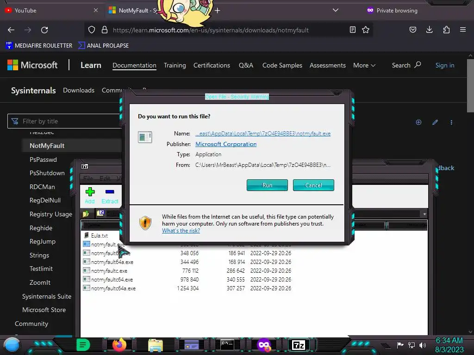This screenshot has height=355, width=474.
Task: Click the 7-Zip Add toolbar icon
Action: point(90,196)
